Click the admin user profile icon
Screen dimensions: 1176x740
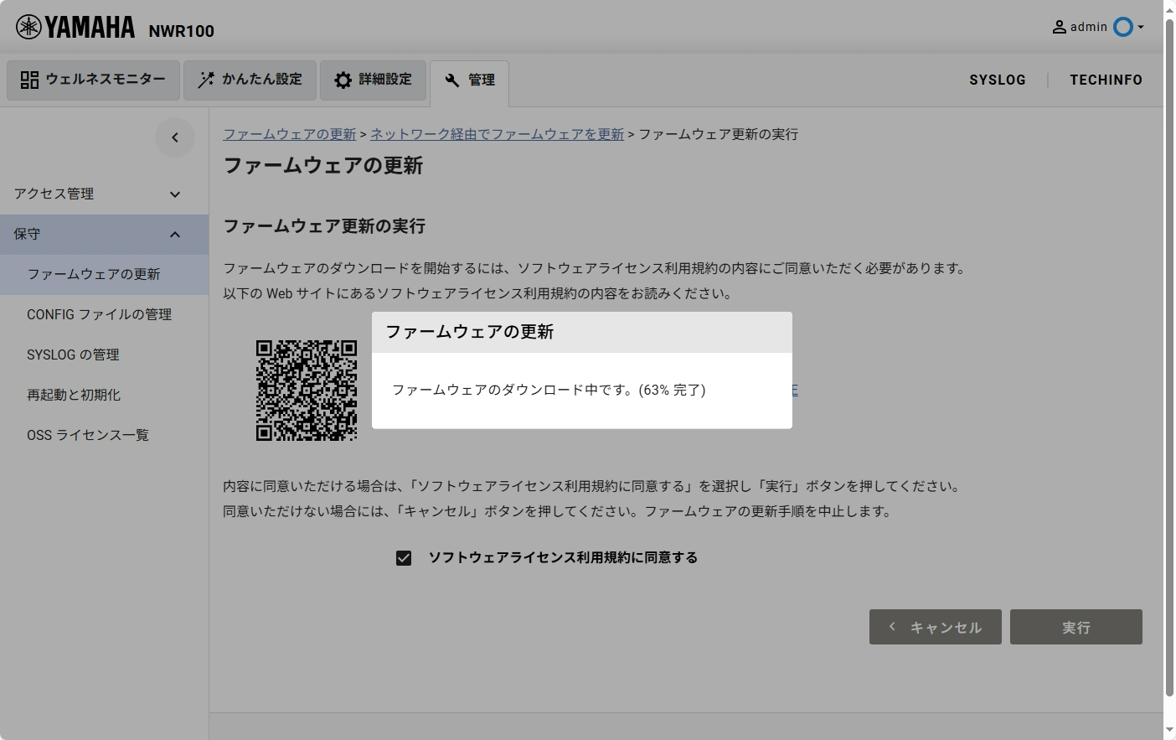1059,27
